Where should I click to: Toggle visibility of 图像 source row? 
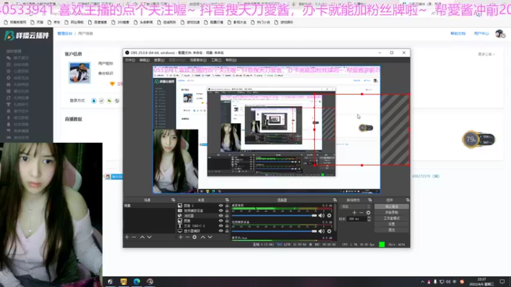point(220,221)
